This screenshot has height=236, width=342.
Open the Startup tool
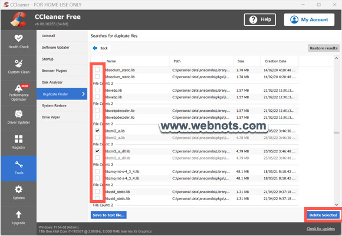coord(62,59)
